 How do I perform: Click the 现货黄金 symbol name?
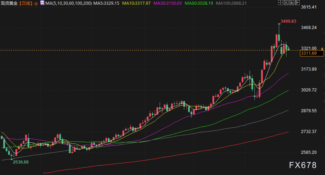pos(9,3)
